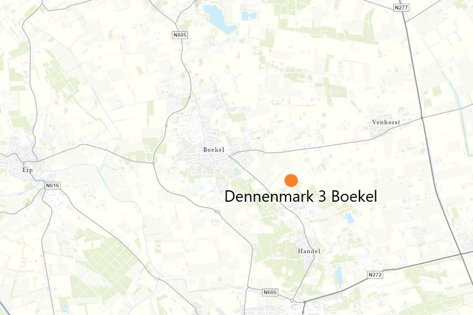Click the roundabout south of Boekel
Image resolution: width=473 pixels, height=315 pixels.
point(216,211)
